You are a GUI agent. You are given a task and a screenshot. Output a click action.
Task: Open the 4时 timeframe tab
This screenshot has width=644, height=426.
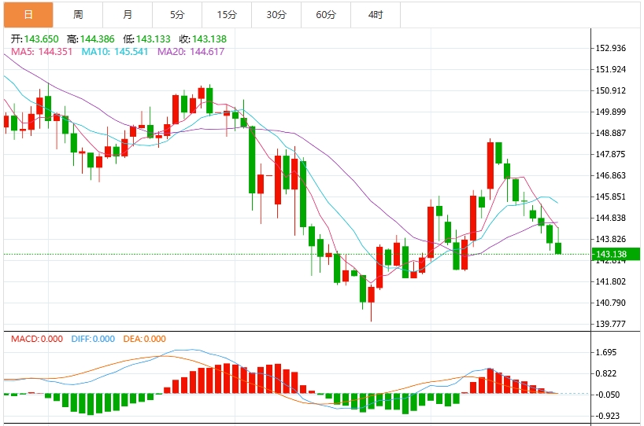[x=376, y=15]
